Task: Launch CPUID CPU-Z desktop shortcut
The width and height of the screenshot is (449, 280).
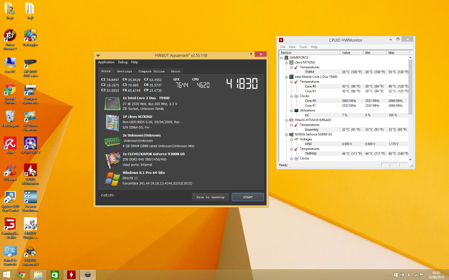Action: tap(30, 145)
